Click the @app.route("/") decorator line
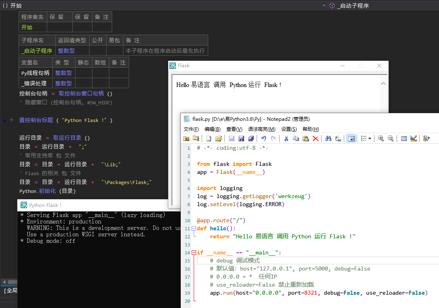The width and height of the screenshot is (439, 308). [221, 221]
